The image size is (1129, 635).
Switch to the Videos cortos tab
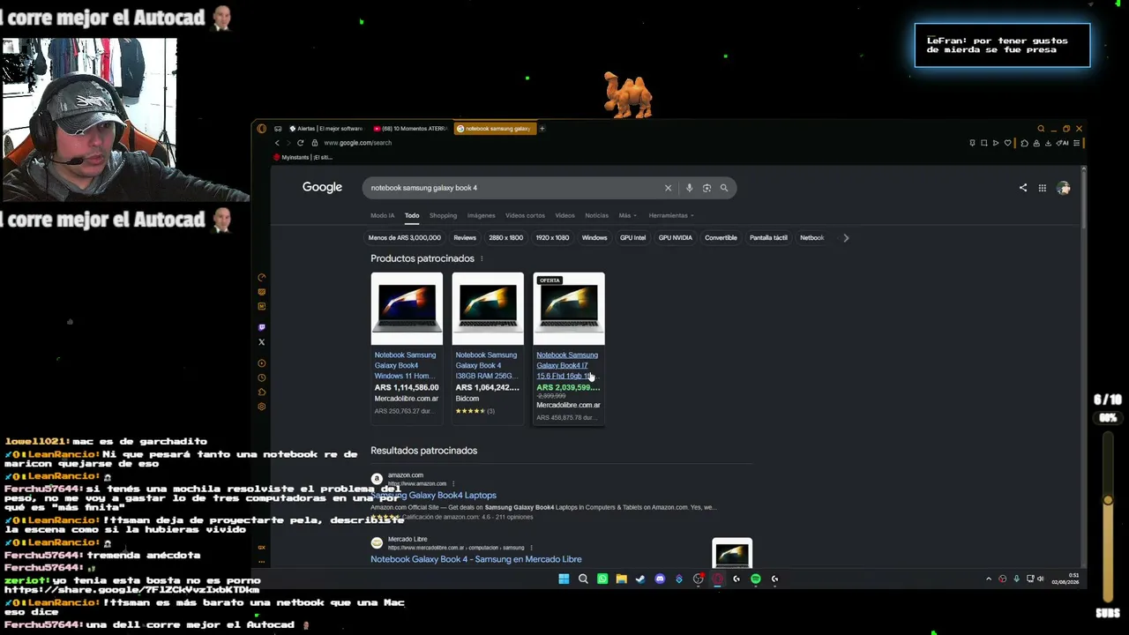coord(525,215)
